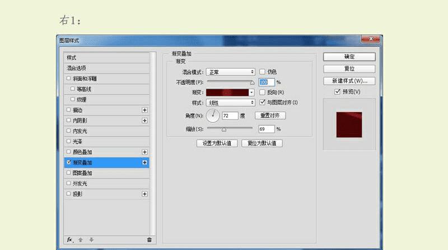Click the scale field showing 69
Image resolution: width=448 pixels, height=250 pixels.
[x=267, y=129]
